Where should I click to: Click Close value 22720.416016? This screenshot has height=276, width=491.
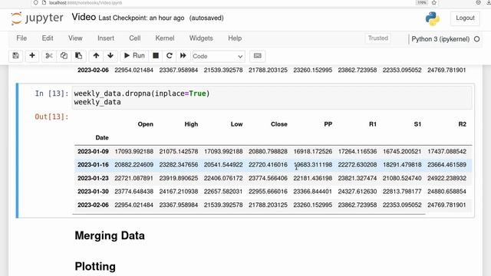point(268,165)
